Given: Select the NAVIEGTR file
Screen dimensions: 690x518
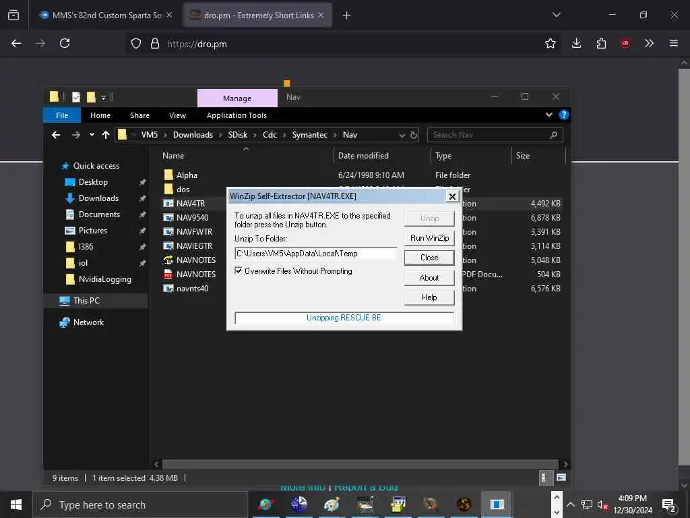Looking at the screenshot, I should pyautogui.click(x=194, y=246).
